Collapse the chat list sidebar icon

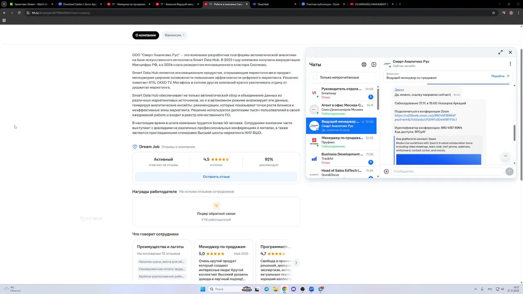pos(374,65)
